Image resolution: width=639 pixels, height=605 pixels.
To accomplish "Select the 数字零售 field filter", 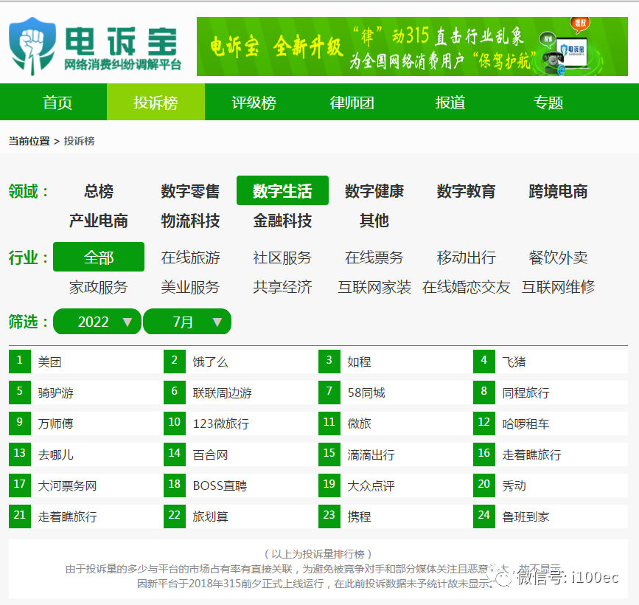I will click(190, 191).
